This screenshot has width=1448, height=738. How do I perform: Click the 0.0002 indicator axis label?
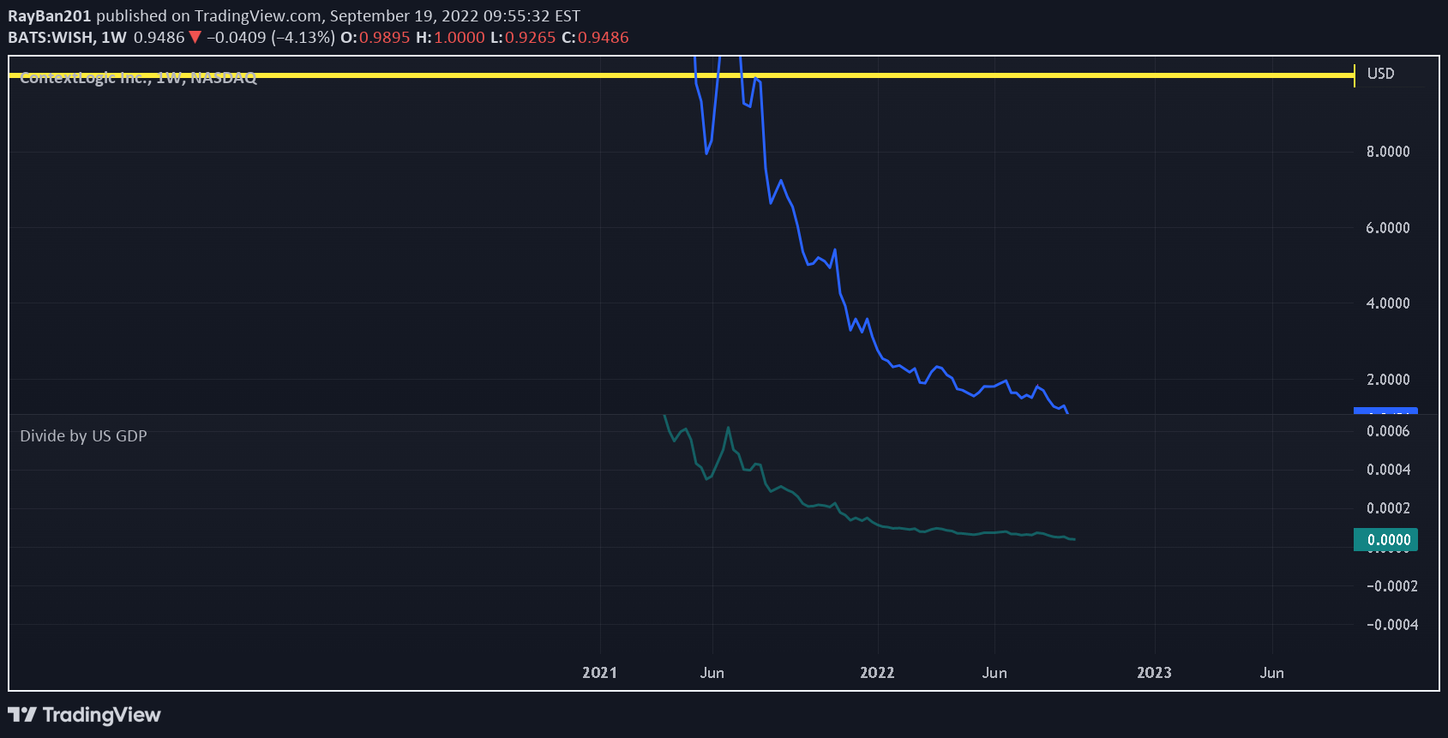click(x=1388, y=508)
